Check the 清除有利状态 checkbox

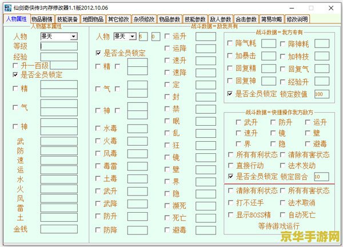[x=230, y=190]
